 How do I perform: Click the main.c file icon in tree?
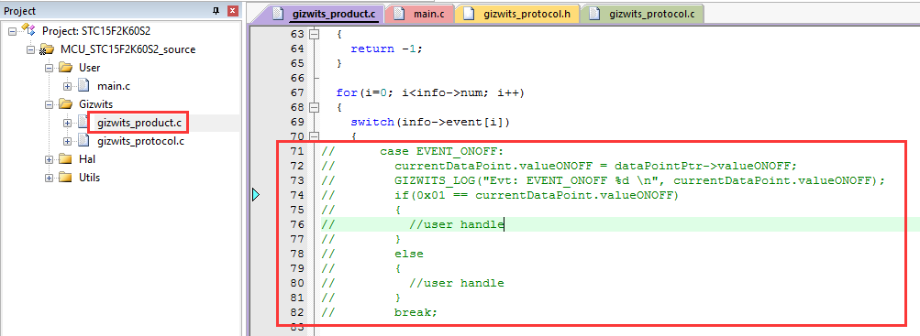tap(83, 86)
